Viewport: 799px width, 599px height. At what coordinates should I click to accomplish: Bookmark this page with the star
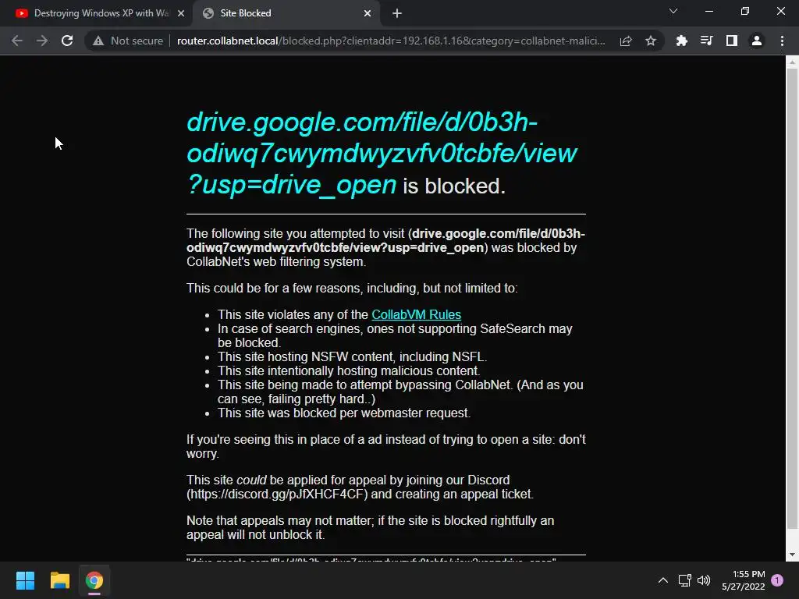click(651, 41)
